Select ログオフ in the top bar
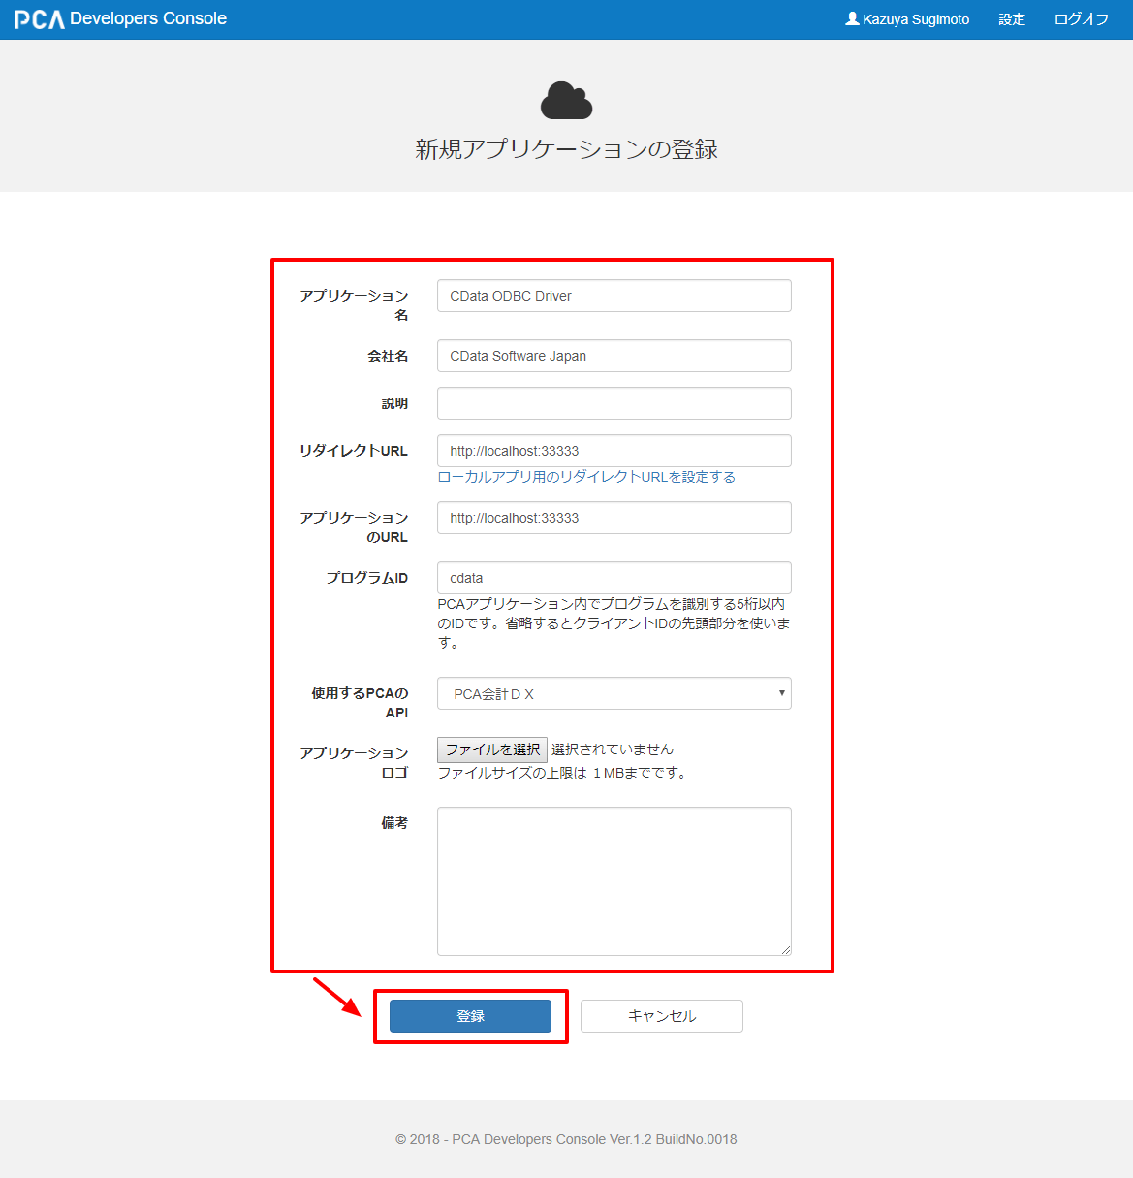This screenshot has height=1178, width=1133. [x=1081, y=19]
